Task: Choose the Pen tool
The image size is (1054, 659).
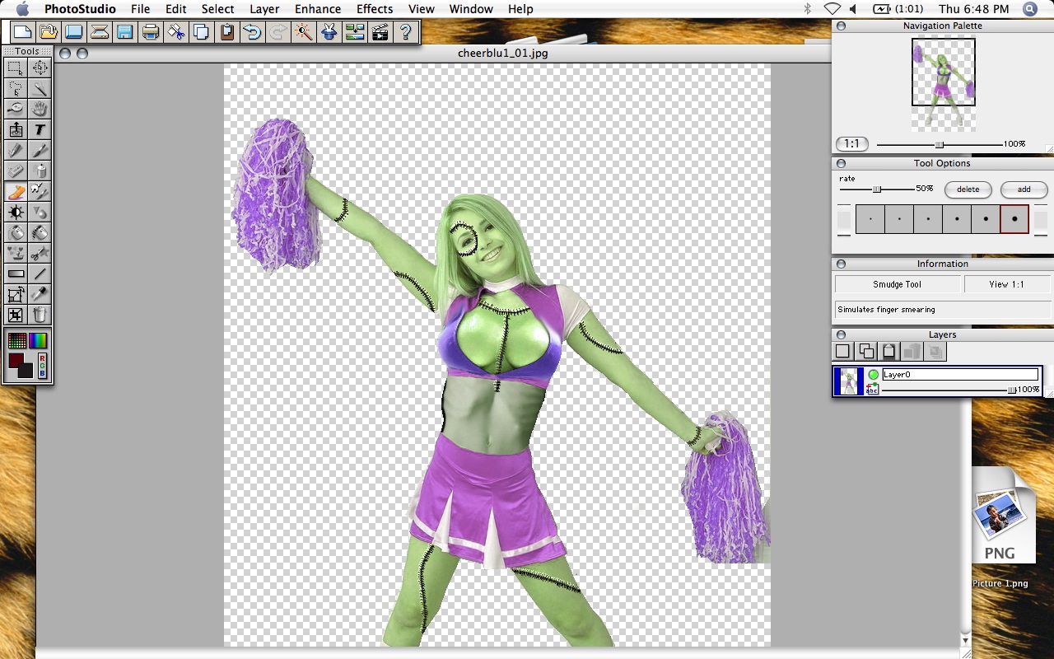Action: [x=16, y=150]
